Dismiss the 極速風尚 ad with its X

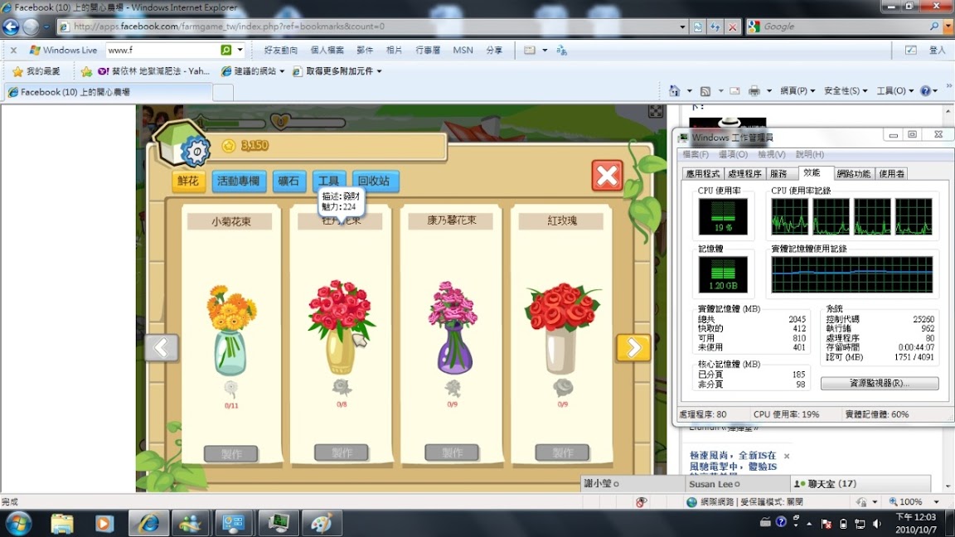787,456
